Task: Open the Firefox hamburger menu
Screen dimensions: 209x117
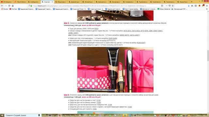Action: click(207, 6)
